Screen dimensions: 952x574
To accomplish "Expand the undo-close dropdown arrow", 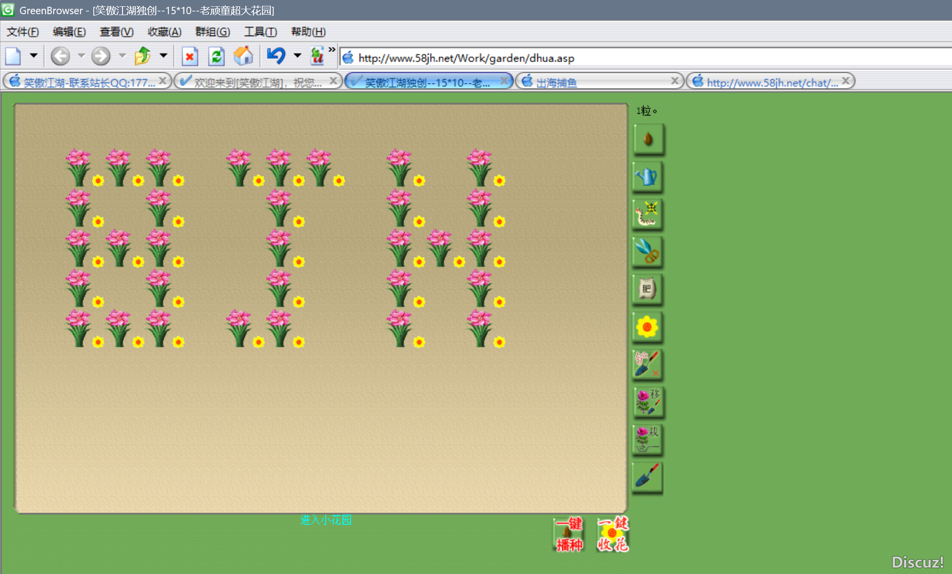I will pyautogui.click(x=297, y=56).
